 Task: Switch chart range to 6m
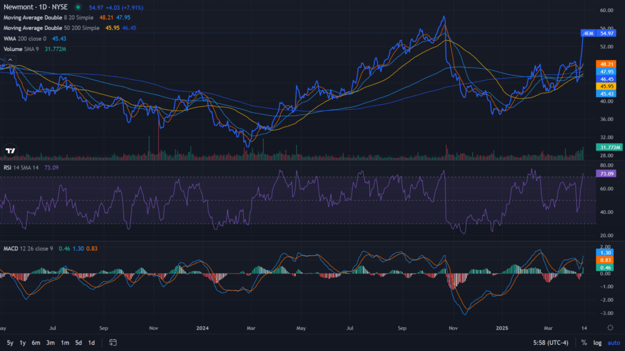pyautogui.click(x=36, y=342)
